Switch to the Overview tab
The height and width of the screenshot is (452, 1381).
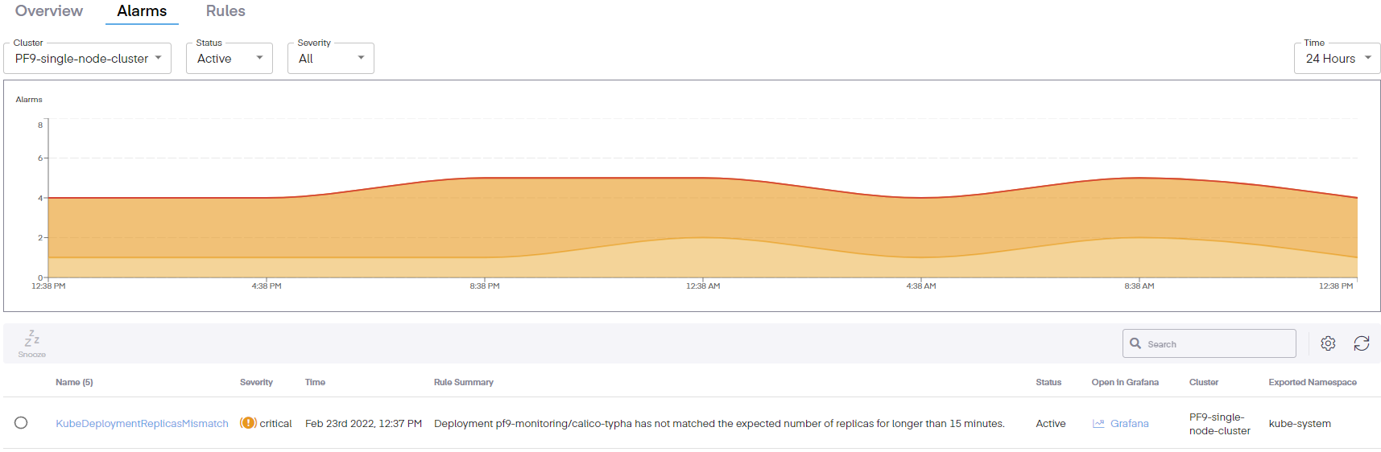(x=49, y=11)
